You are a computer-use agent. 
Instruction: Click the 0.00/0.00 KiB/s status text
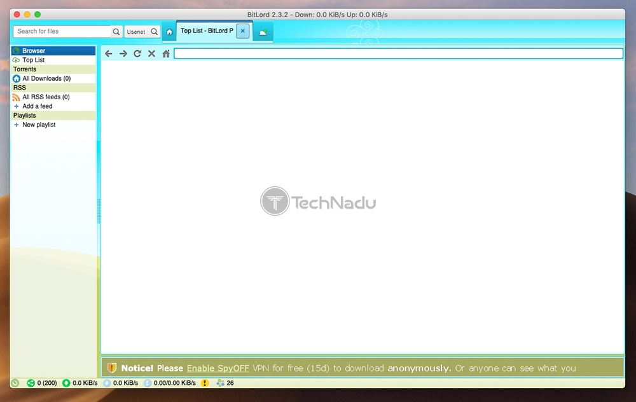tap(174, 383)
